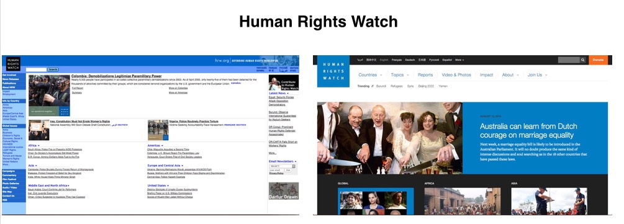This screenshot has width=624, height=224.
Task: Click the orange Donate button
Action: pyautogui.click(x=598, y=60)
